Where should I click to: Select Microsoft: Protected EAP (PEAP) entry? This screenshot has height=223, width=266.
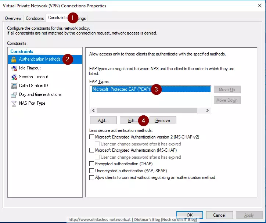[x=121, y=89]
